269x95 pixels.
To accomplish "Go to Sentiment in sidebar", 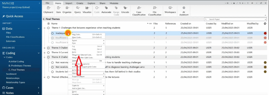I will pyautogui.click(x=11, y=74).
